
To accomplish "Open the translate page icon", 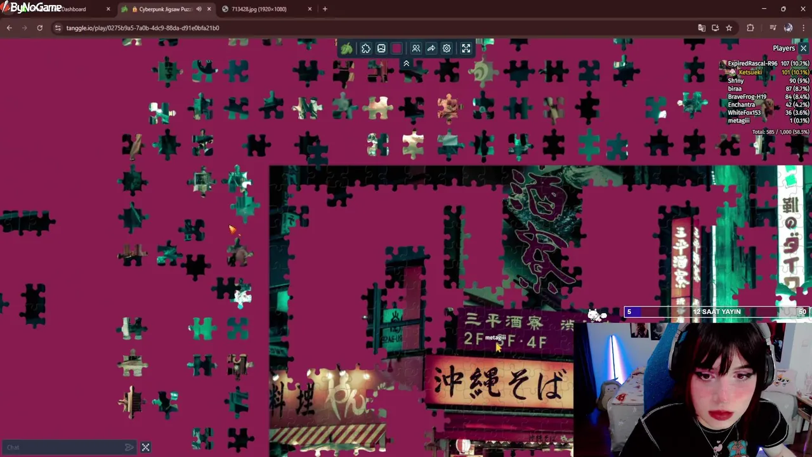I will pos(702,28).
